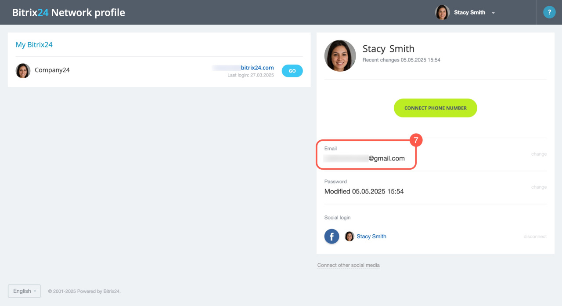Click Stacy Smith avatar in top header
This screenshot has width=562, height=306.
click(443, 12)
